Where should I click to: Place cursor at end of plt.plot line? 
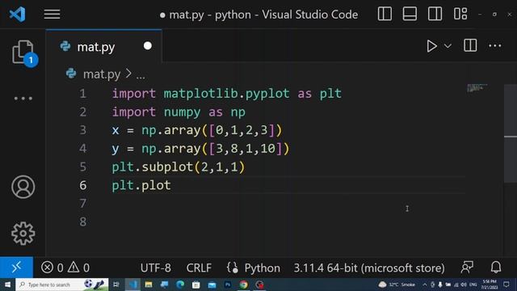tap(171, 185)
